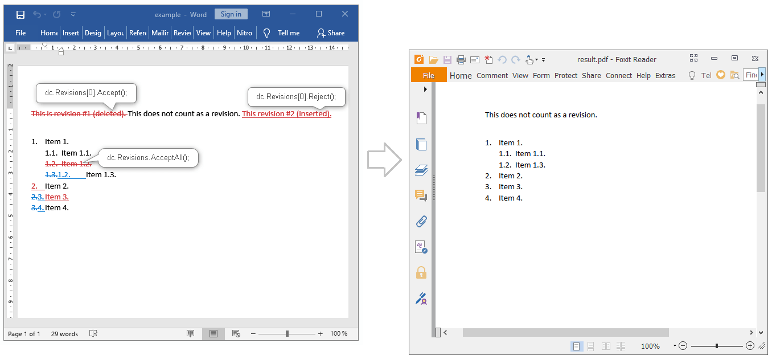The height and width of the screenshot is (359, 772).
Task: Click the Undo icon in Foxit toolbar
Action: pyautogui.click(x=502, y=59)
